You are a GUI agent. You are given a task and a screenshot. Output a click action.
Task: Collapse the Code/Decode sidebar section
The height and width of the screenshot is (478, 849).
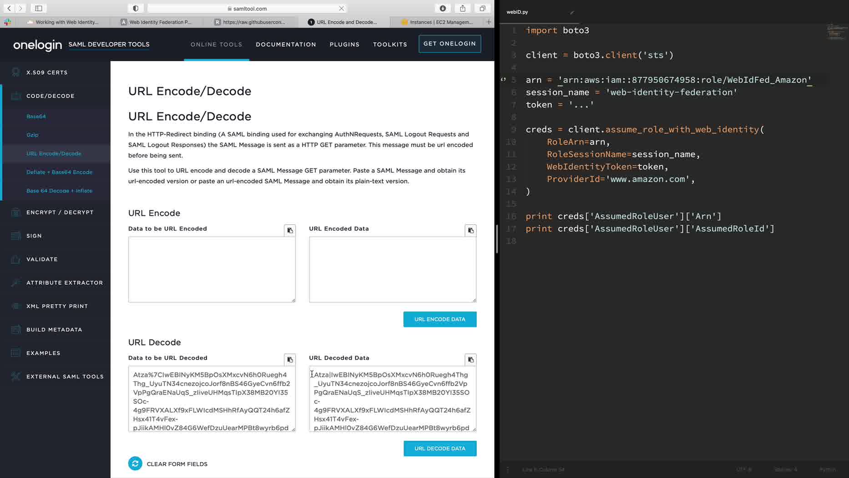coord(50,96)
